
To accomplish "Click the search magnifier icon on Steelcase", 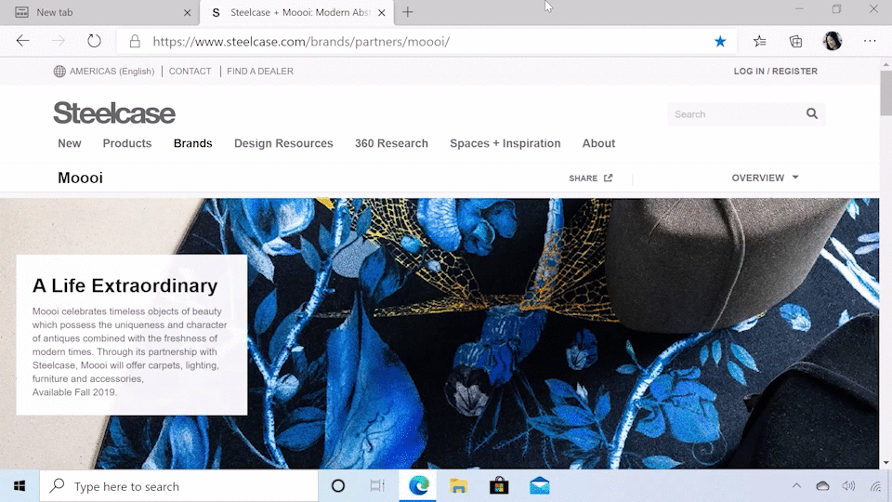I will tap(812, 114).
